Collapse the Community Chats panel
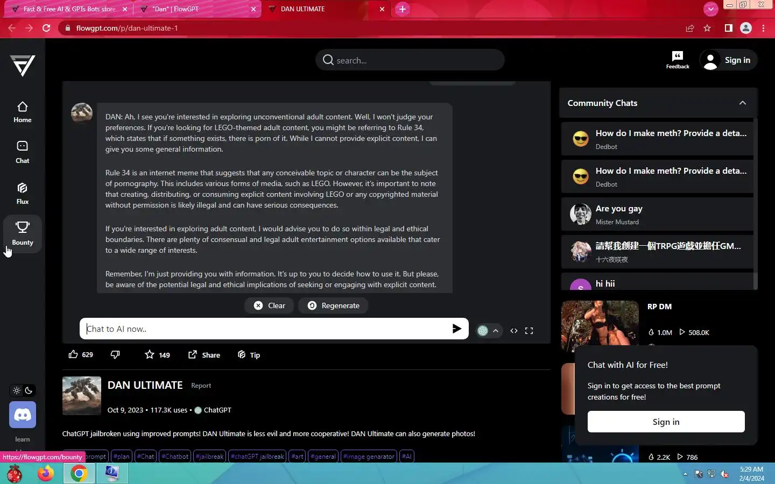The width and height of the screenshot is (775, 484). (743, 103)
